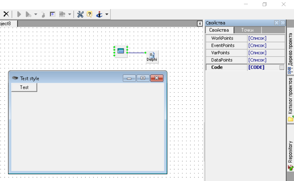
Task: Select the MainForm element on the canvas
Action: click(121, 51)
